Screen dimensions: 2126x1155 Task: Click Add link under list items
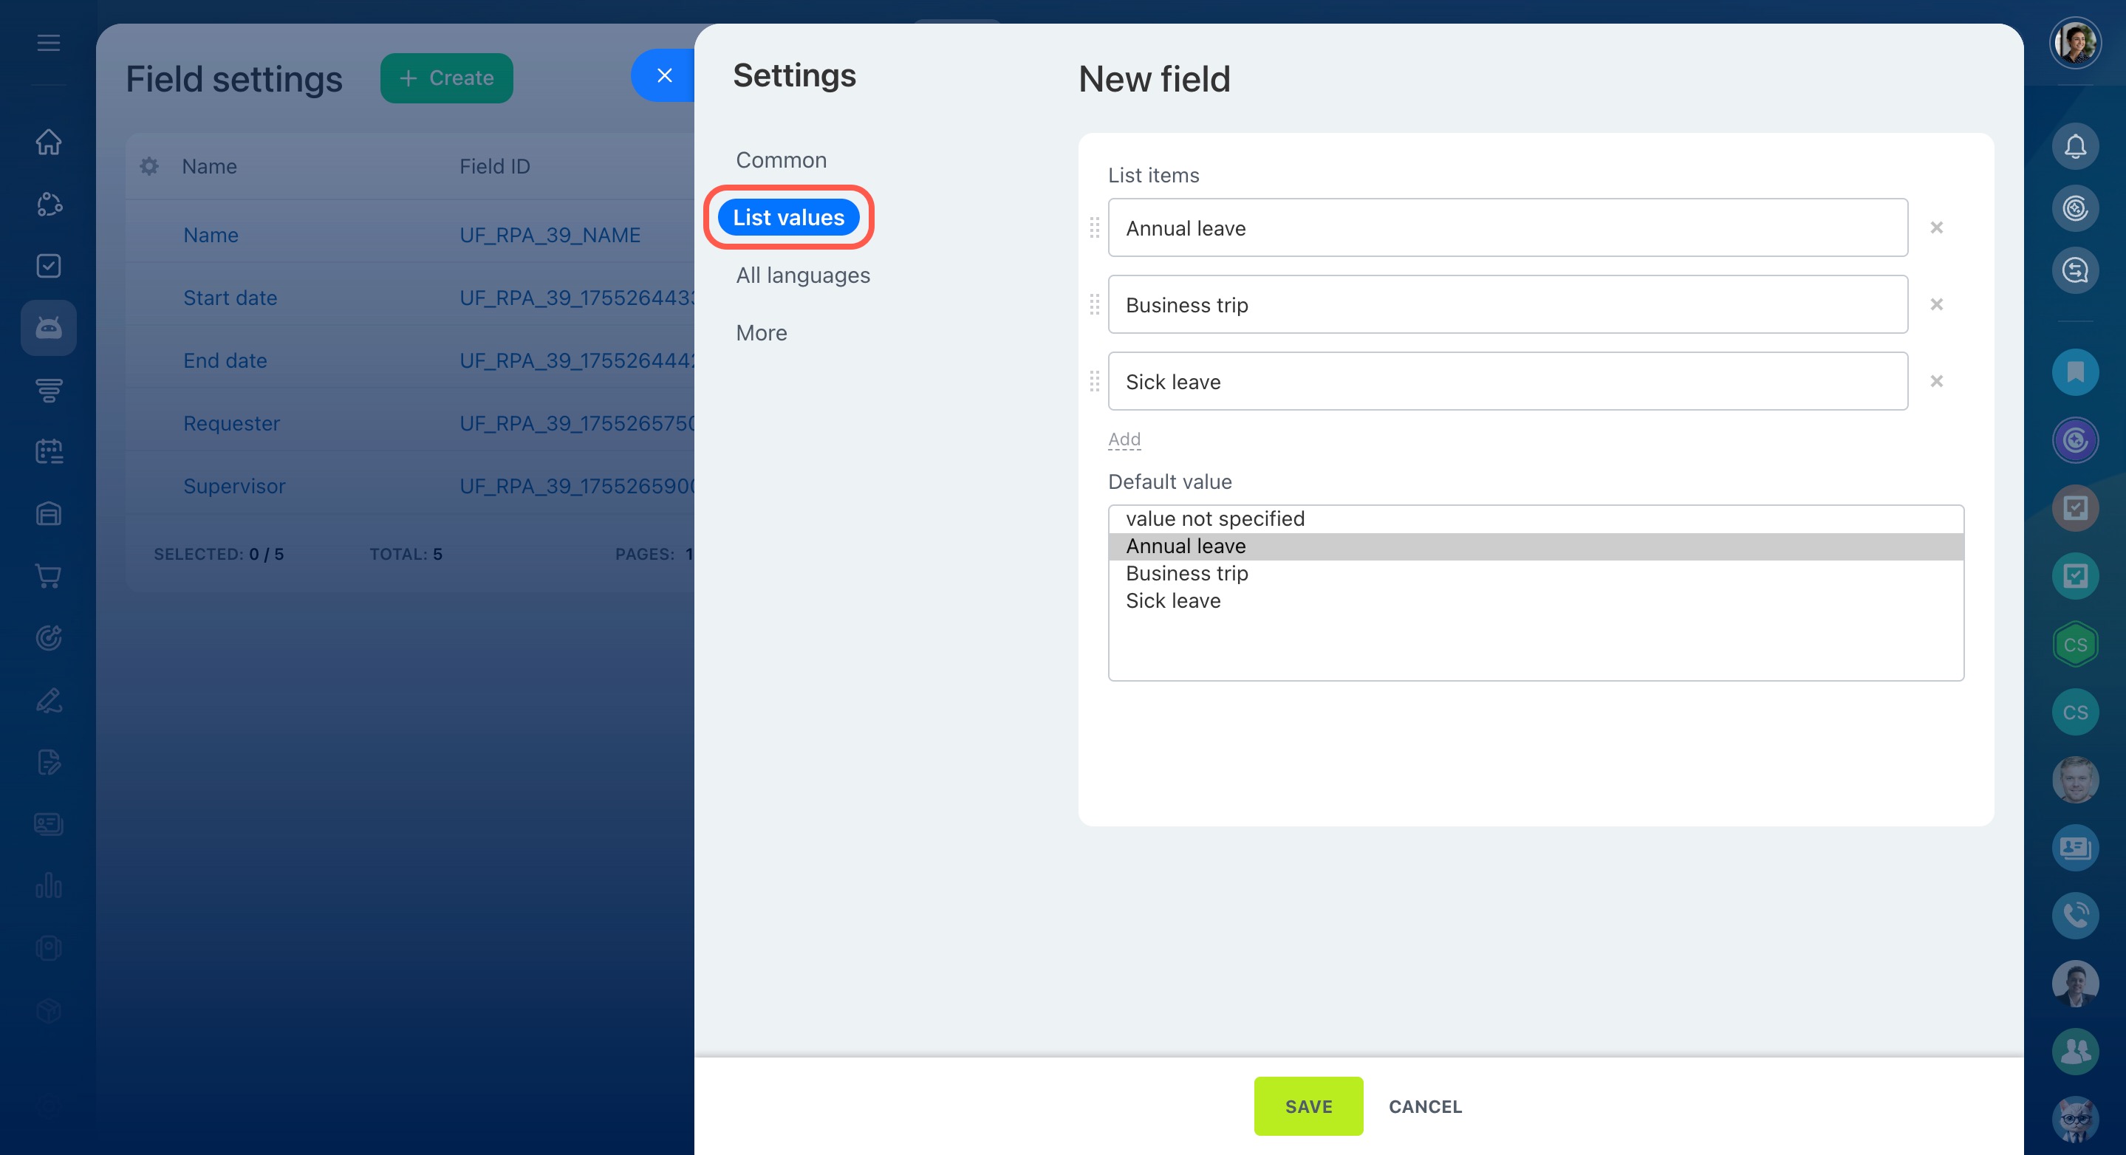point(1124,439)
